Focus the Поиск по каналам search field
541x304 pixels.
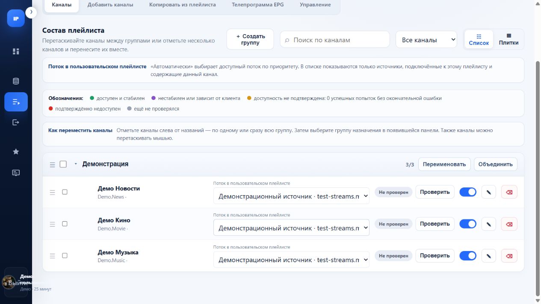[x=335, y=40]
